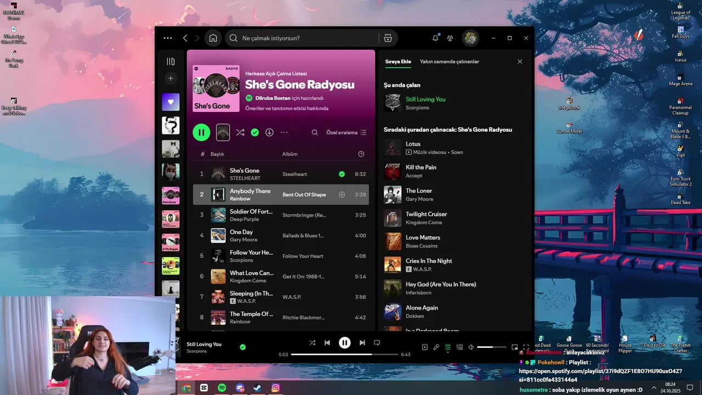Switch to the Sıraya Ekle tab

(x=398, y=61)
